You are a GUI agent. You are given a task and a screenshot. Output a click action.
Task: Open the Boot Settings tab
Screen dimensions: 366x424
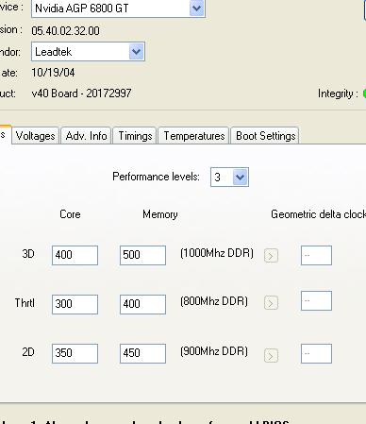(x=265, y=136)
